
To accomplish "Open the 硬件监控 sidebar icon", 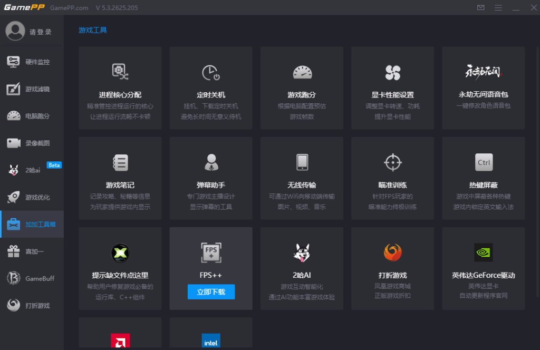I will (13, 62).
